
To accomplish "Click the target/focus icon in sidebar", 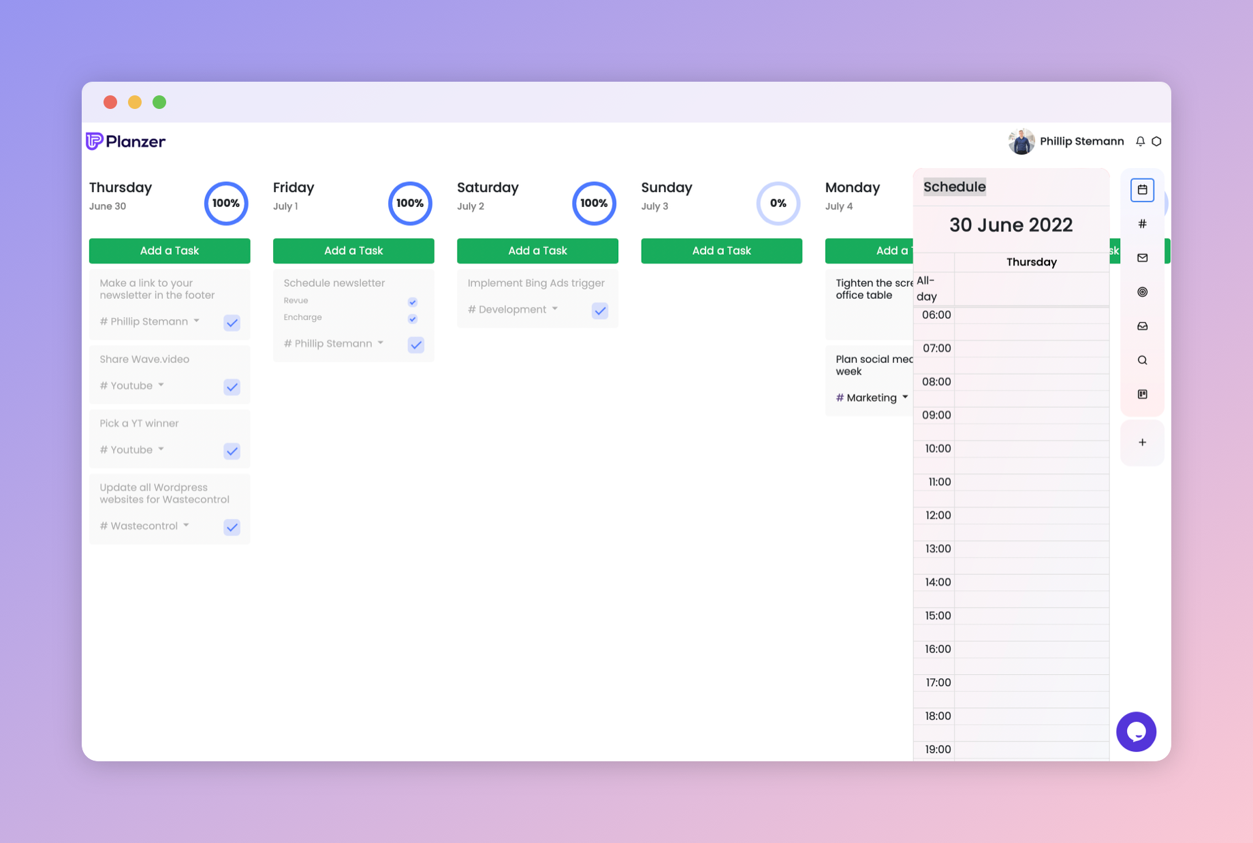I will [1142, 291].
